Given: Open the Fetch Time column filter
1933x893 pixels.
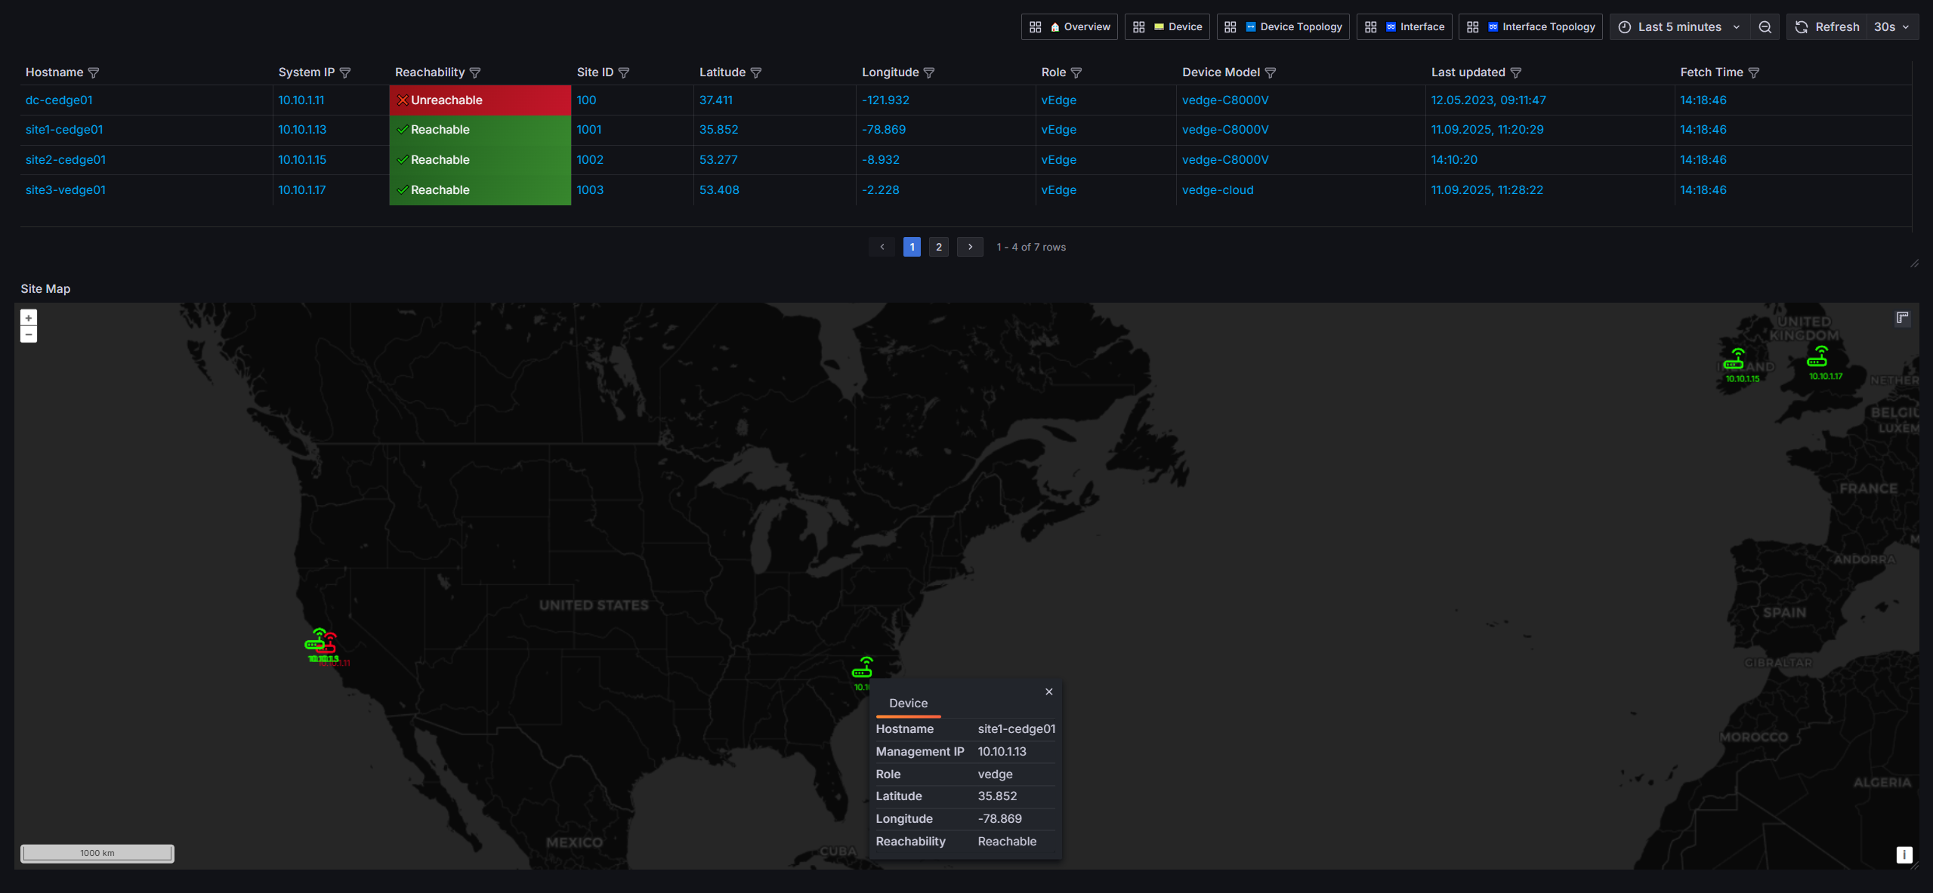Looking at the screenshot, I should [1754, 72].
